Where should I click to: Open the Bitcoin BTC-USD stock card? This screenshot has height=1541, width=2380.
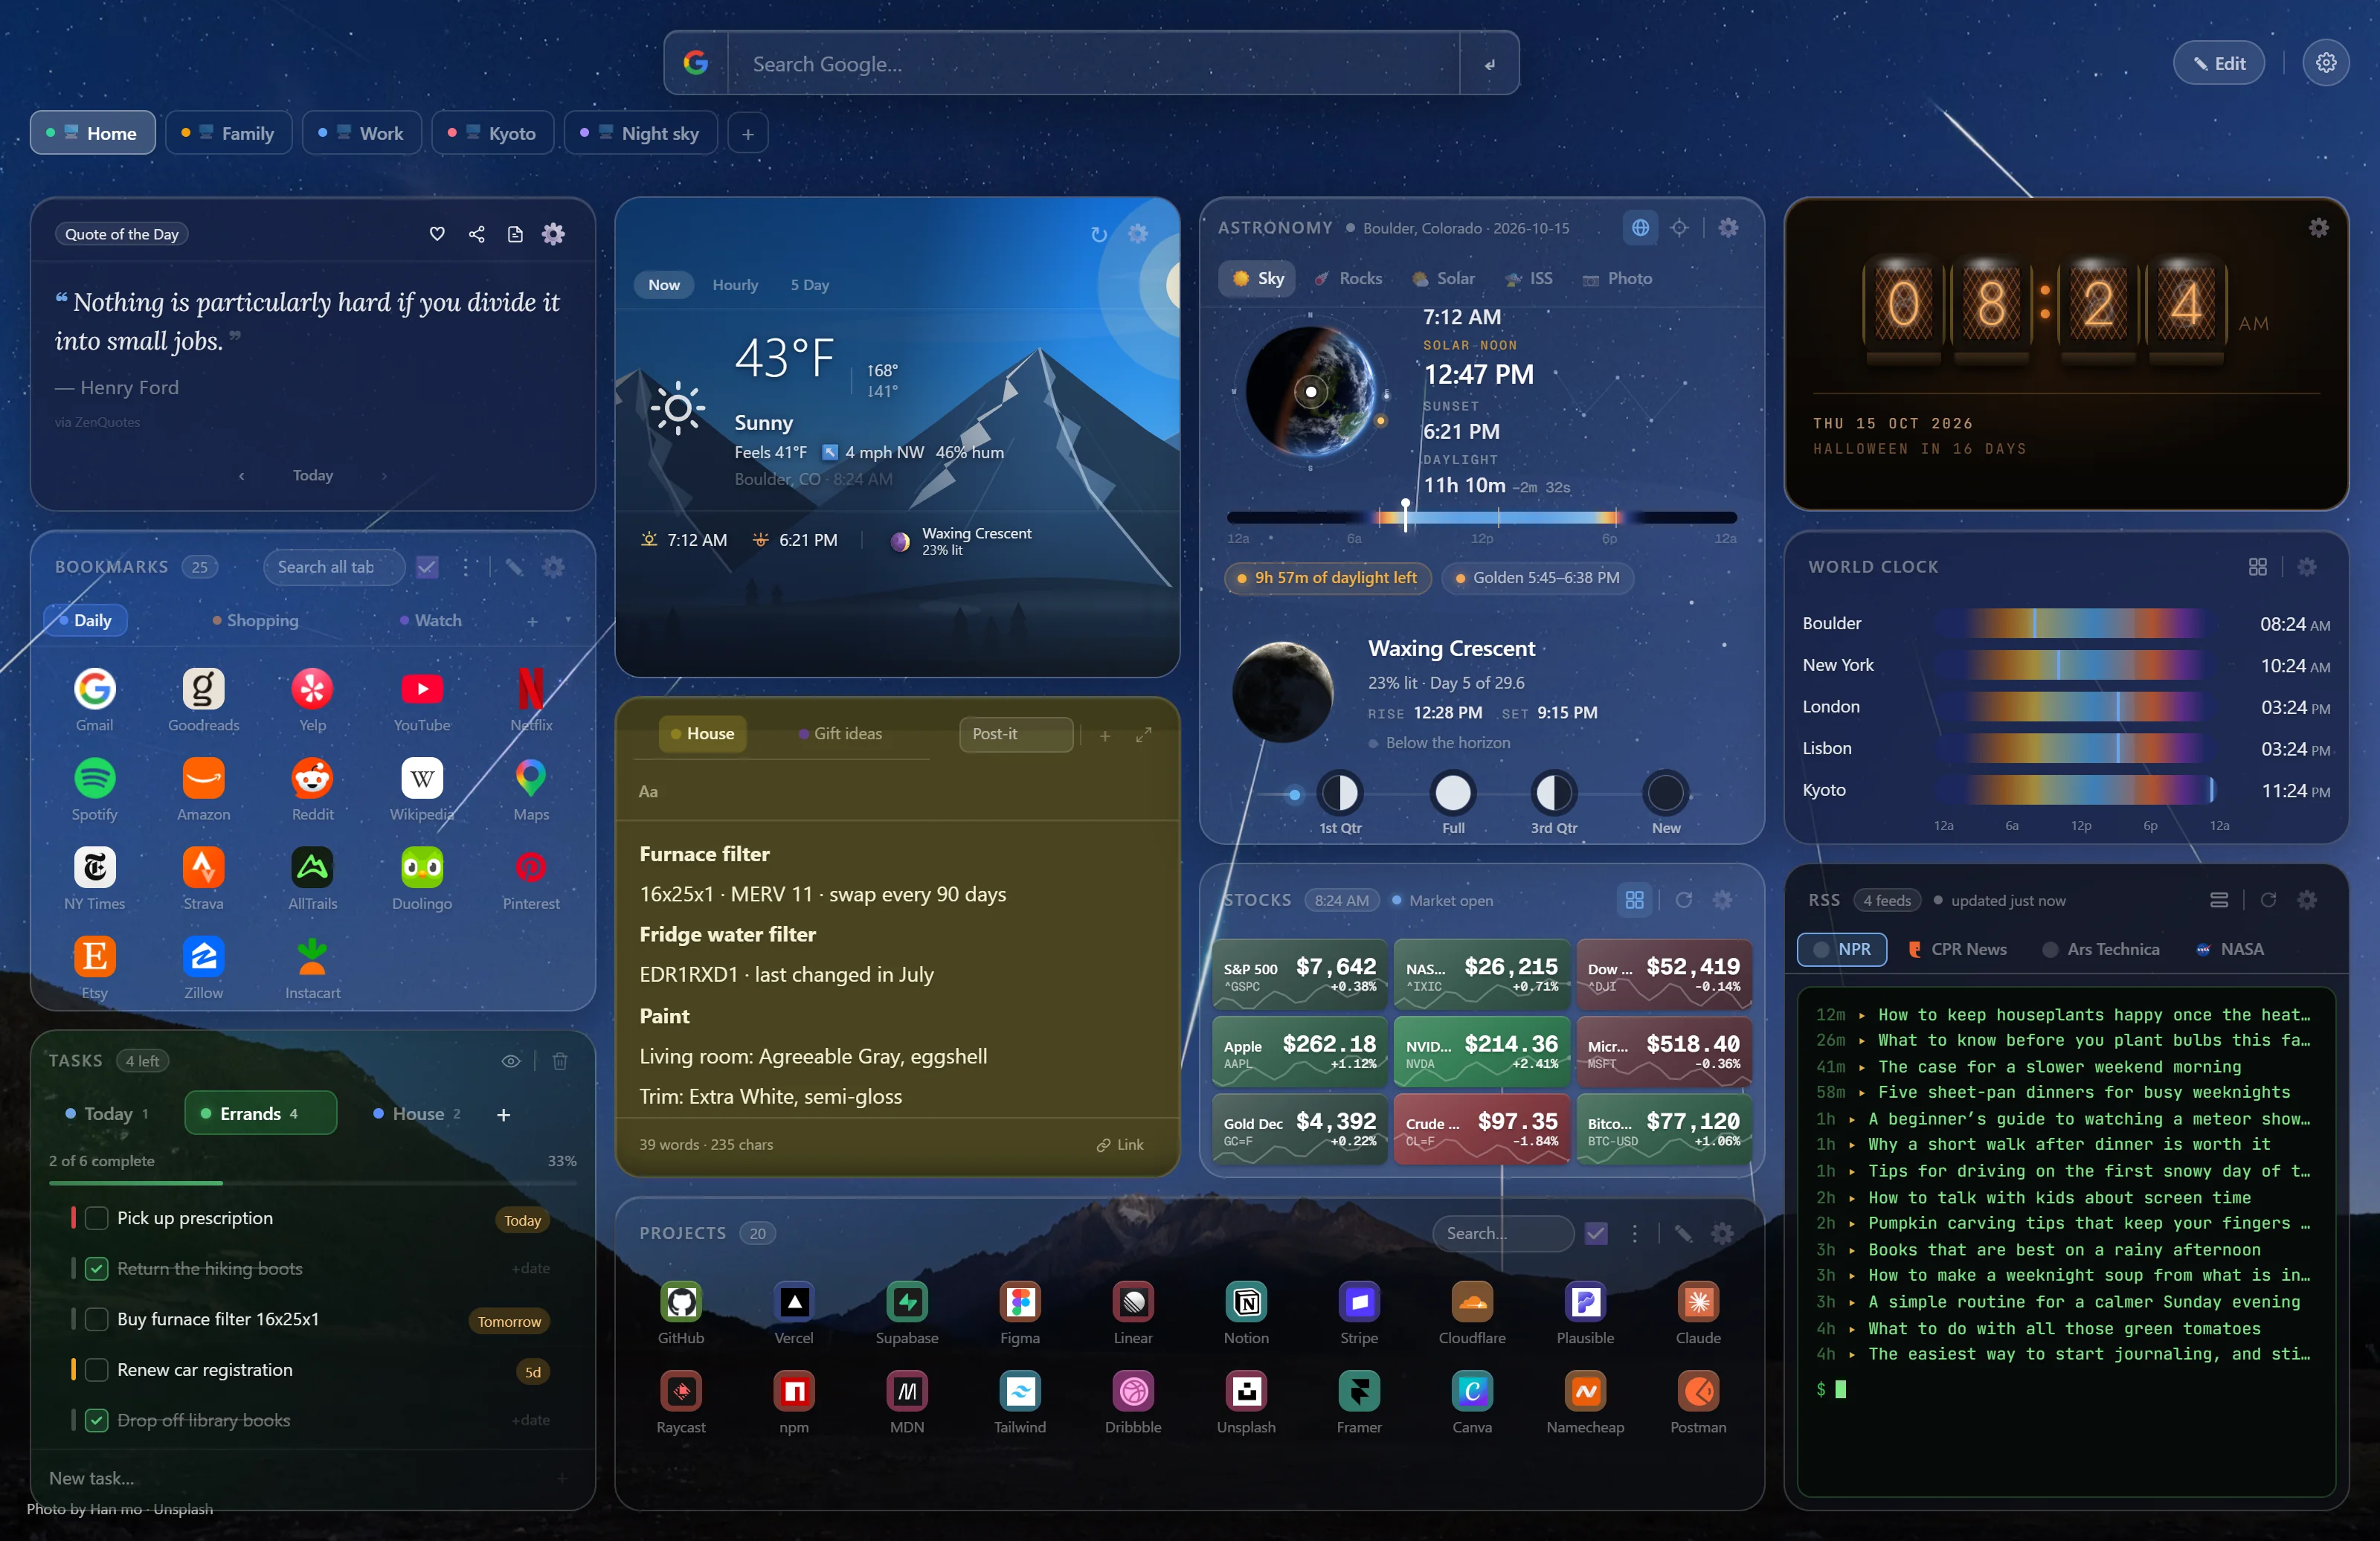pyautogui.click(x=1663, y=1128)
